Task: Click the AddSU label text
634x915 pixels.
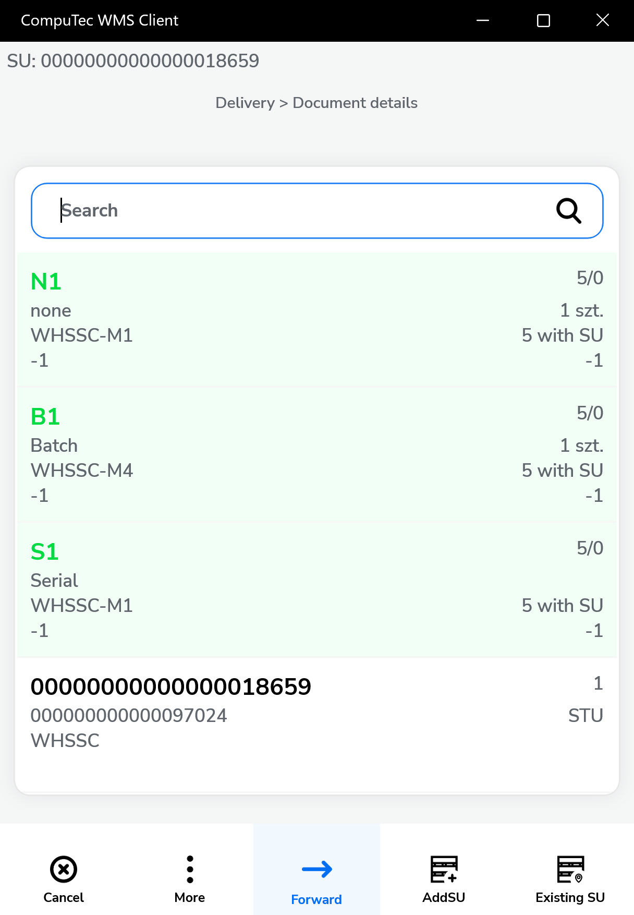Action: pyautogui.click(x=444, y=897)
